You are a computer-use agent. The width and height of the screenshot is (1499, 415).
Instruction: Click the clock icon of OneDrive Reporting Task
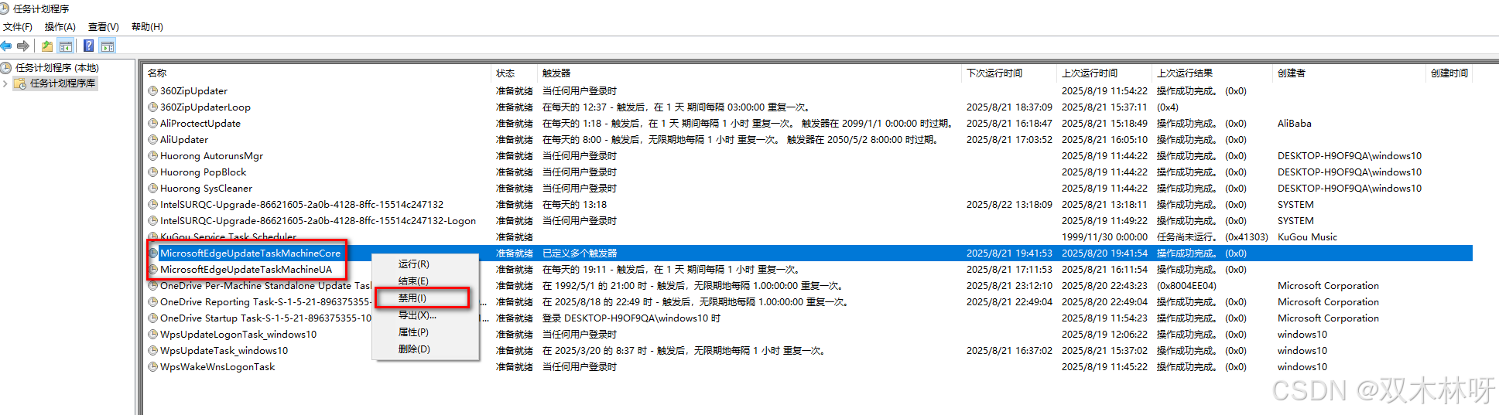coord(153,301)
